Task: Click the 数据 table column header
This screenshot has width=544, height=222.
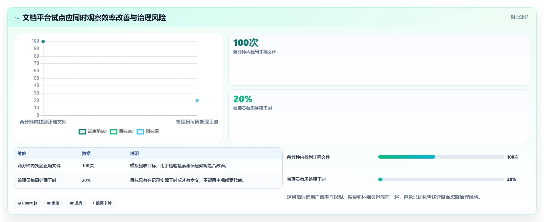Action: click(x=86, y=154)
